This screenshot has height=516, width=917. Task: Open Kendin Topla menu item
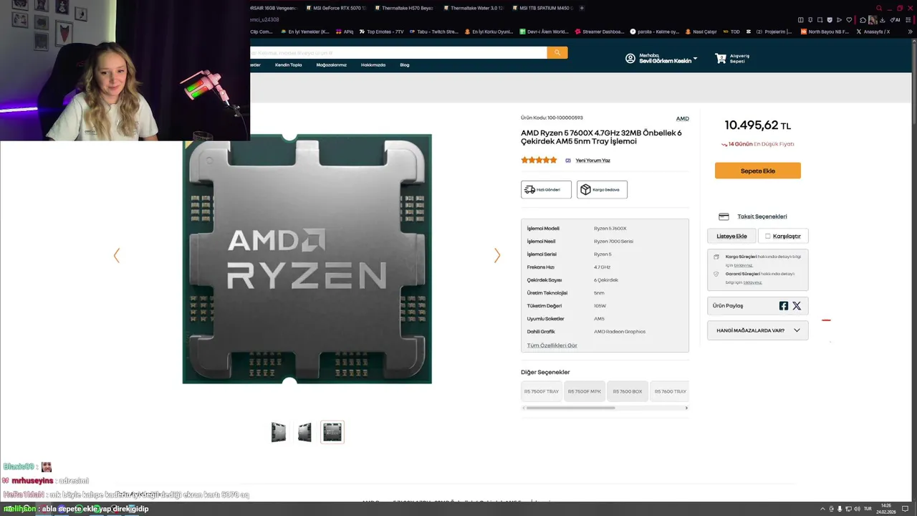(288, 65)
